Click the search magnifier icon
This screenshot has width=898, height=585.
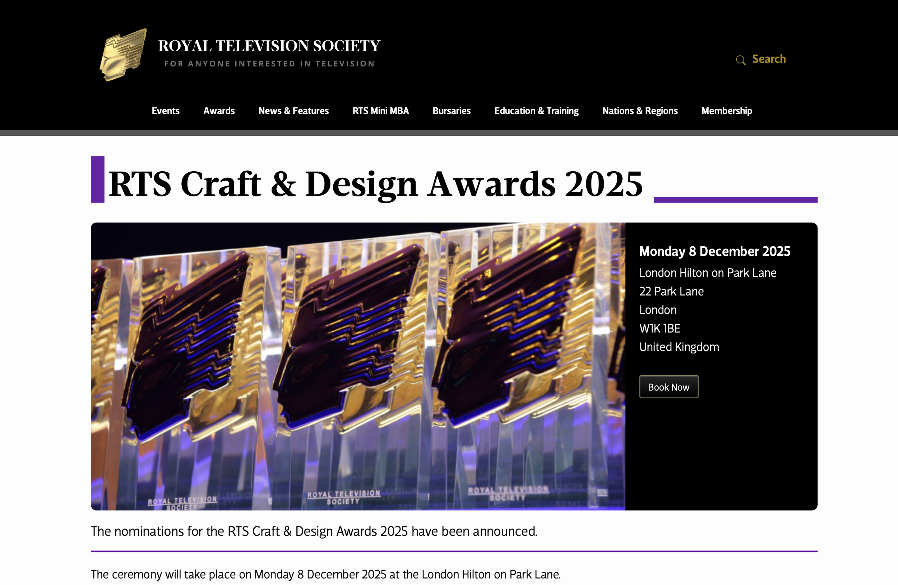[740, 60]
